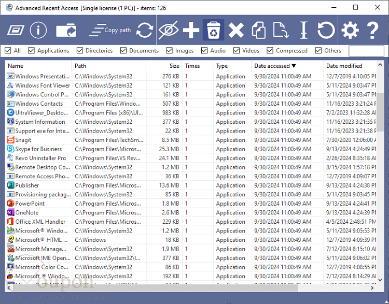The image size is (389, 304).
Task: Click the undo circular arrow icon
Action: pos(326,30)
